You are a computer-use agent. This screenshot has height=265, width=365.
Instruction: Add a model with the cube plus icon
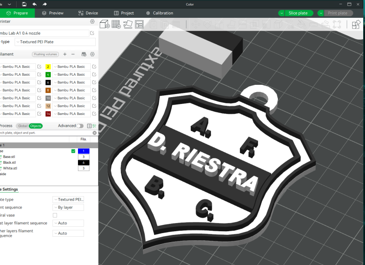coord(105,24)
